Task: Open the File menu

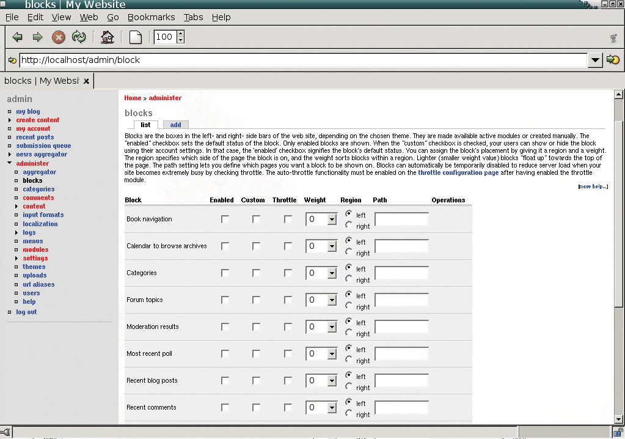Action: click(12, 17)
